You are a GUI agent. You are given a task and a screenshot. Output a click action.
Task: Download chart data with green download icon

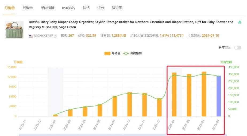(x=240, y=22)
